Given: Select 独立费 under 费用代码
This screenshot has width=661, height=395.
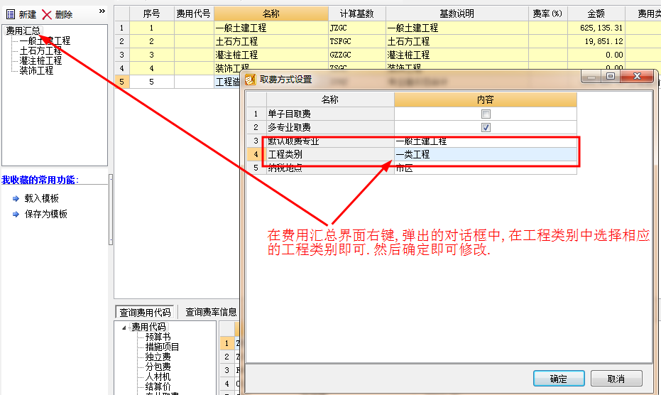Looking at the screenshot, I should point(158,357).
